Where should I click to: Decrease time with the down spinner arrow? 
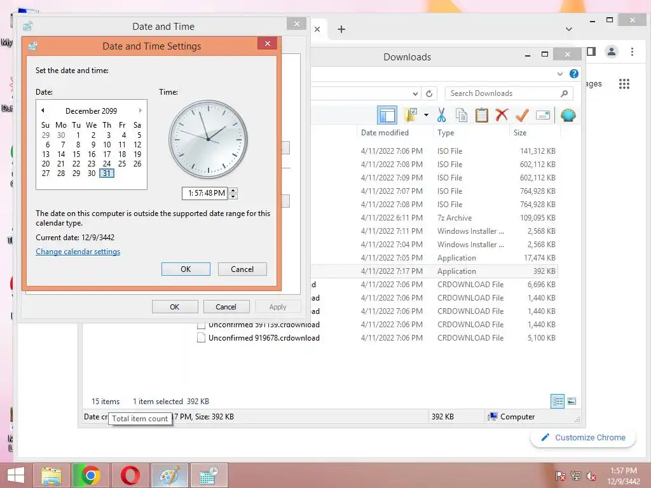233,196
